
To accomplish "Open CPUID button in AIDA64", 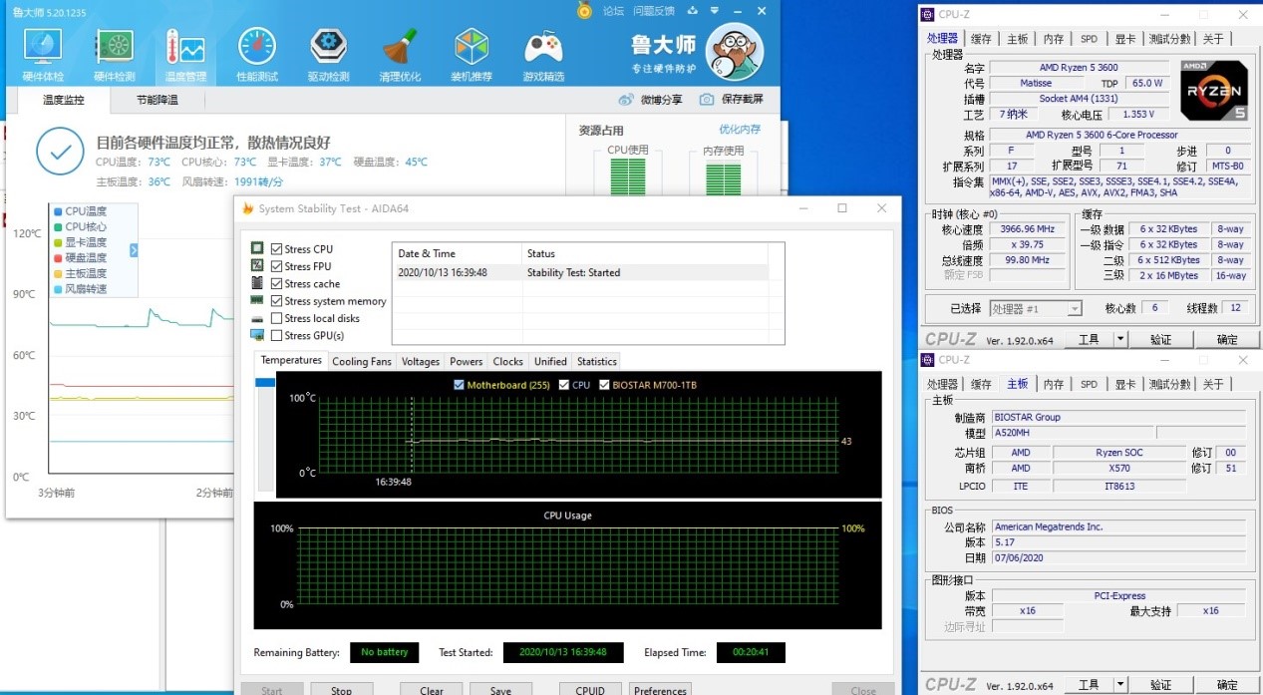I will click(x=590, y=690).
